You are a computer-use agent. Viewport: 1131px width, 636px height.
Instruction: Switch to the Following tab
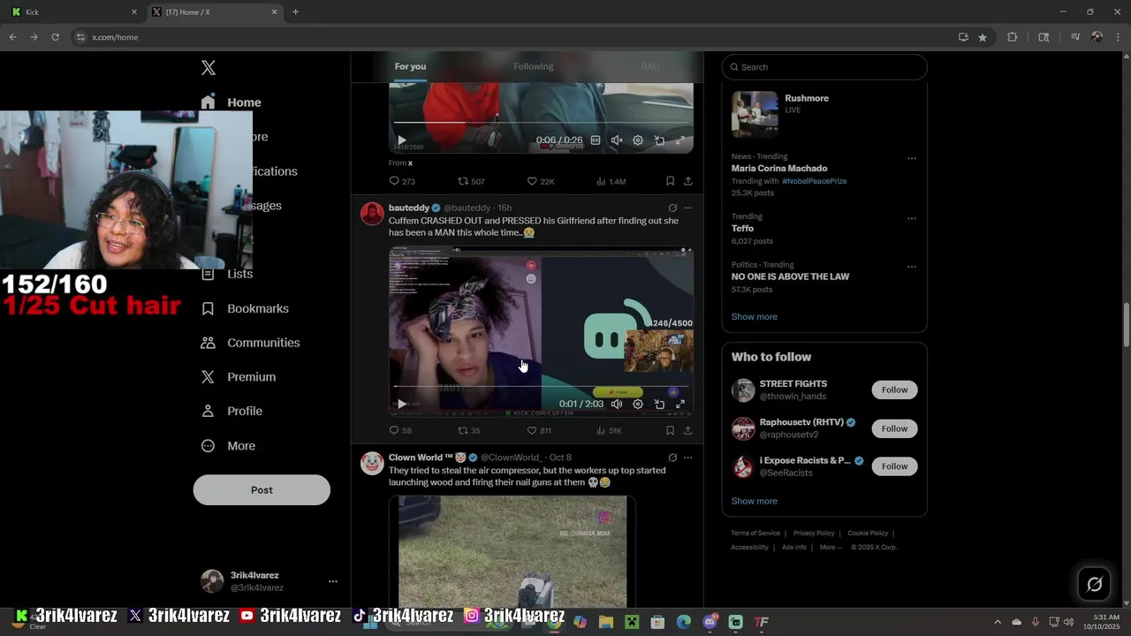[x=534, y=66]
